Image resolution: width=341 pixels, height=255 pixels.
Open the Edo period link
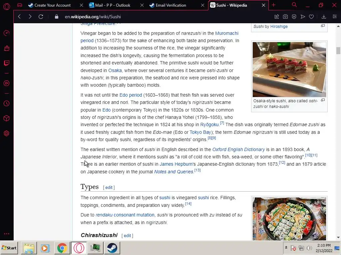tap(131, 95)
